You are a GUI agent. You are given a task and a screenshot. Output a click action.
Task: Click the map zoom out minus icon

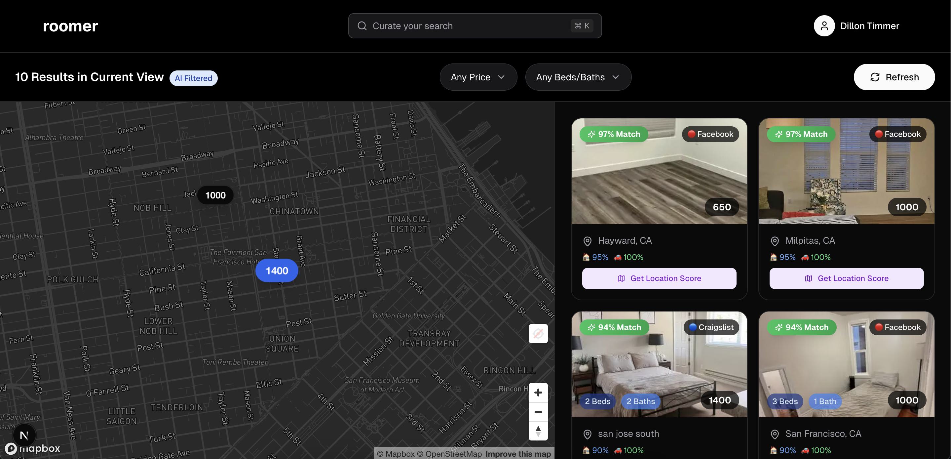click(x=538, y=412)
